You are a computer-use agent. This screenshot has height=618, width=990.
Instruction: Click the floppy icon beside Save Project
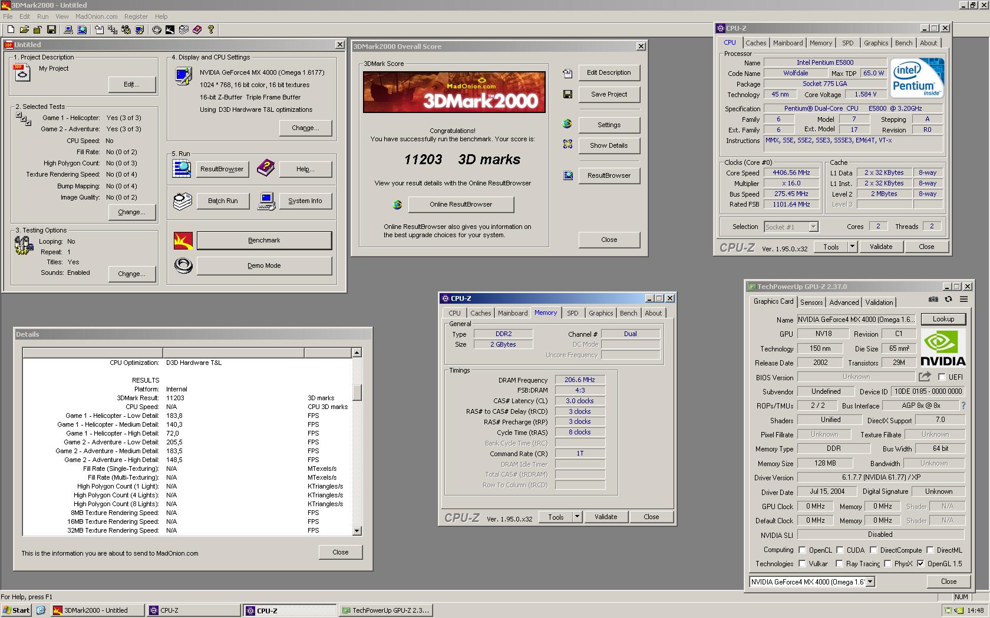pos(567,94)
